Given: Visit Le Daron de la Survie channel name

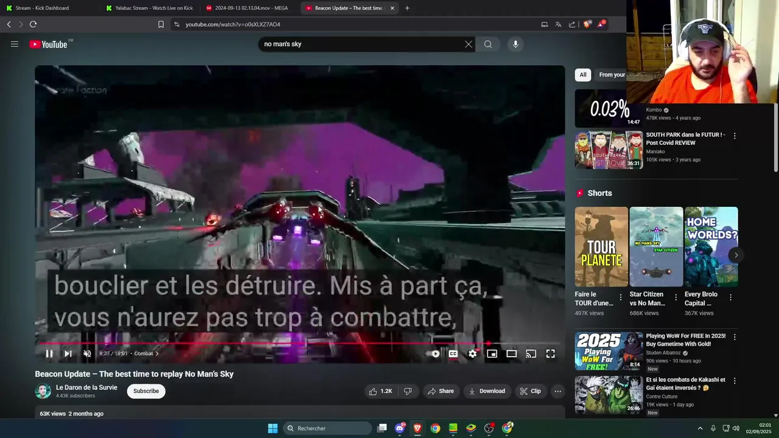Looking at the screenshot, I should point(86,388).
